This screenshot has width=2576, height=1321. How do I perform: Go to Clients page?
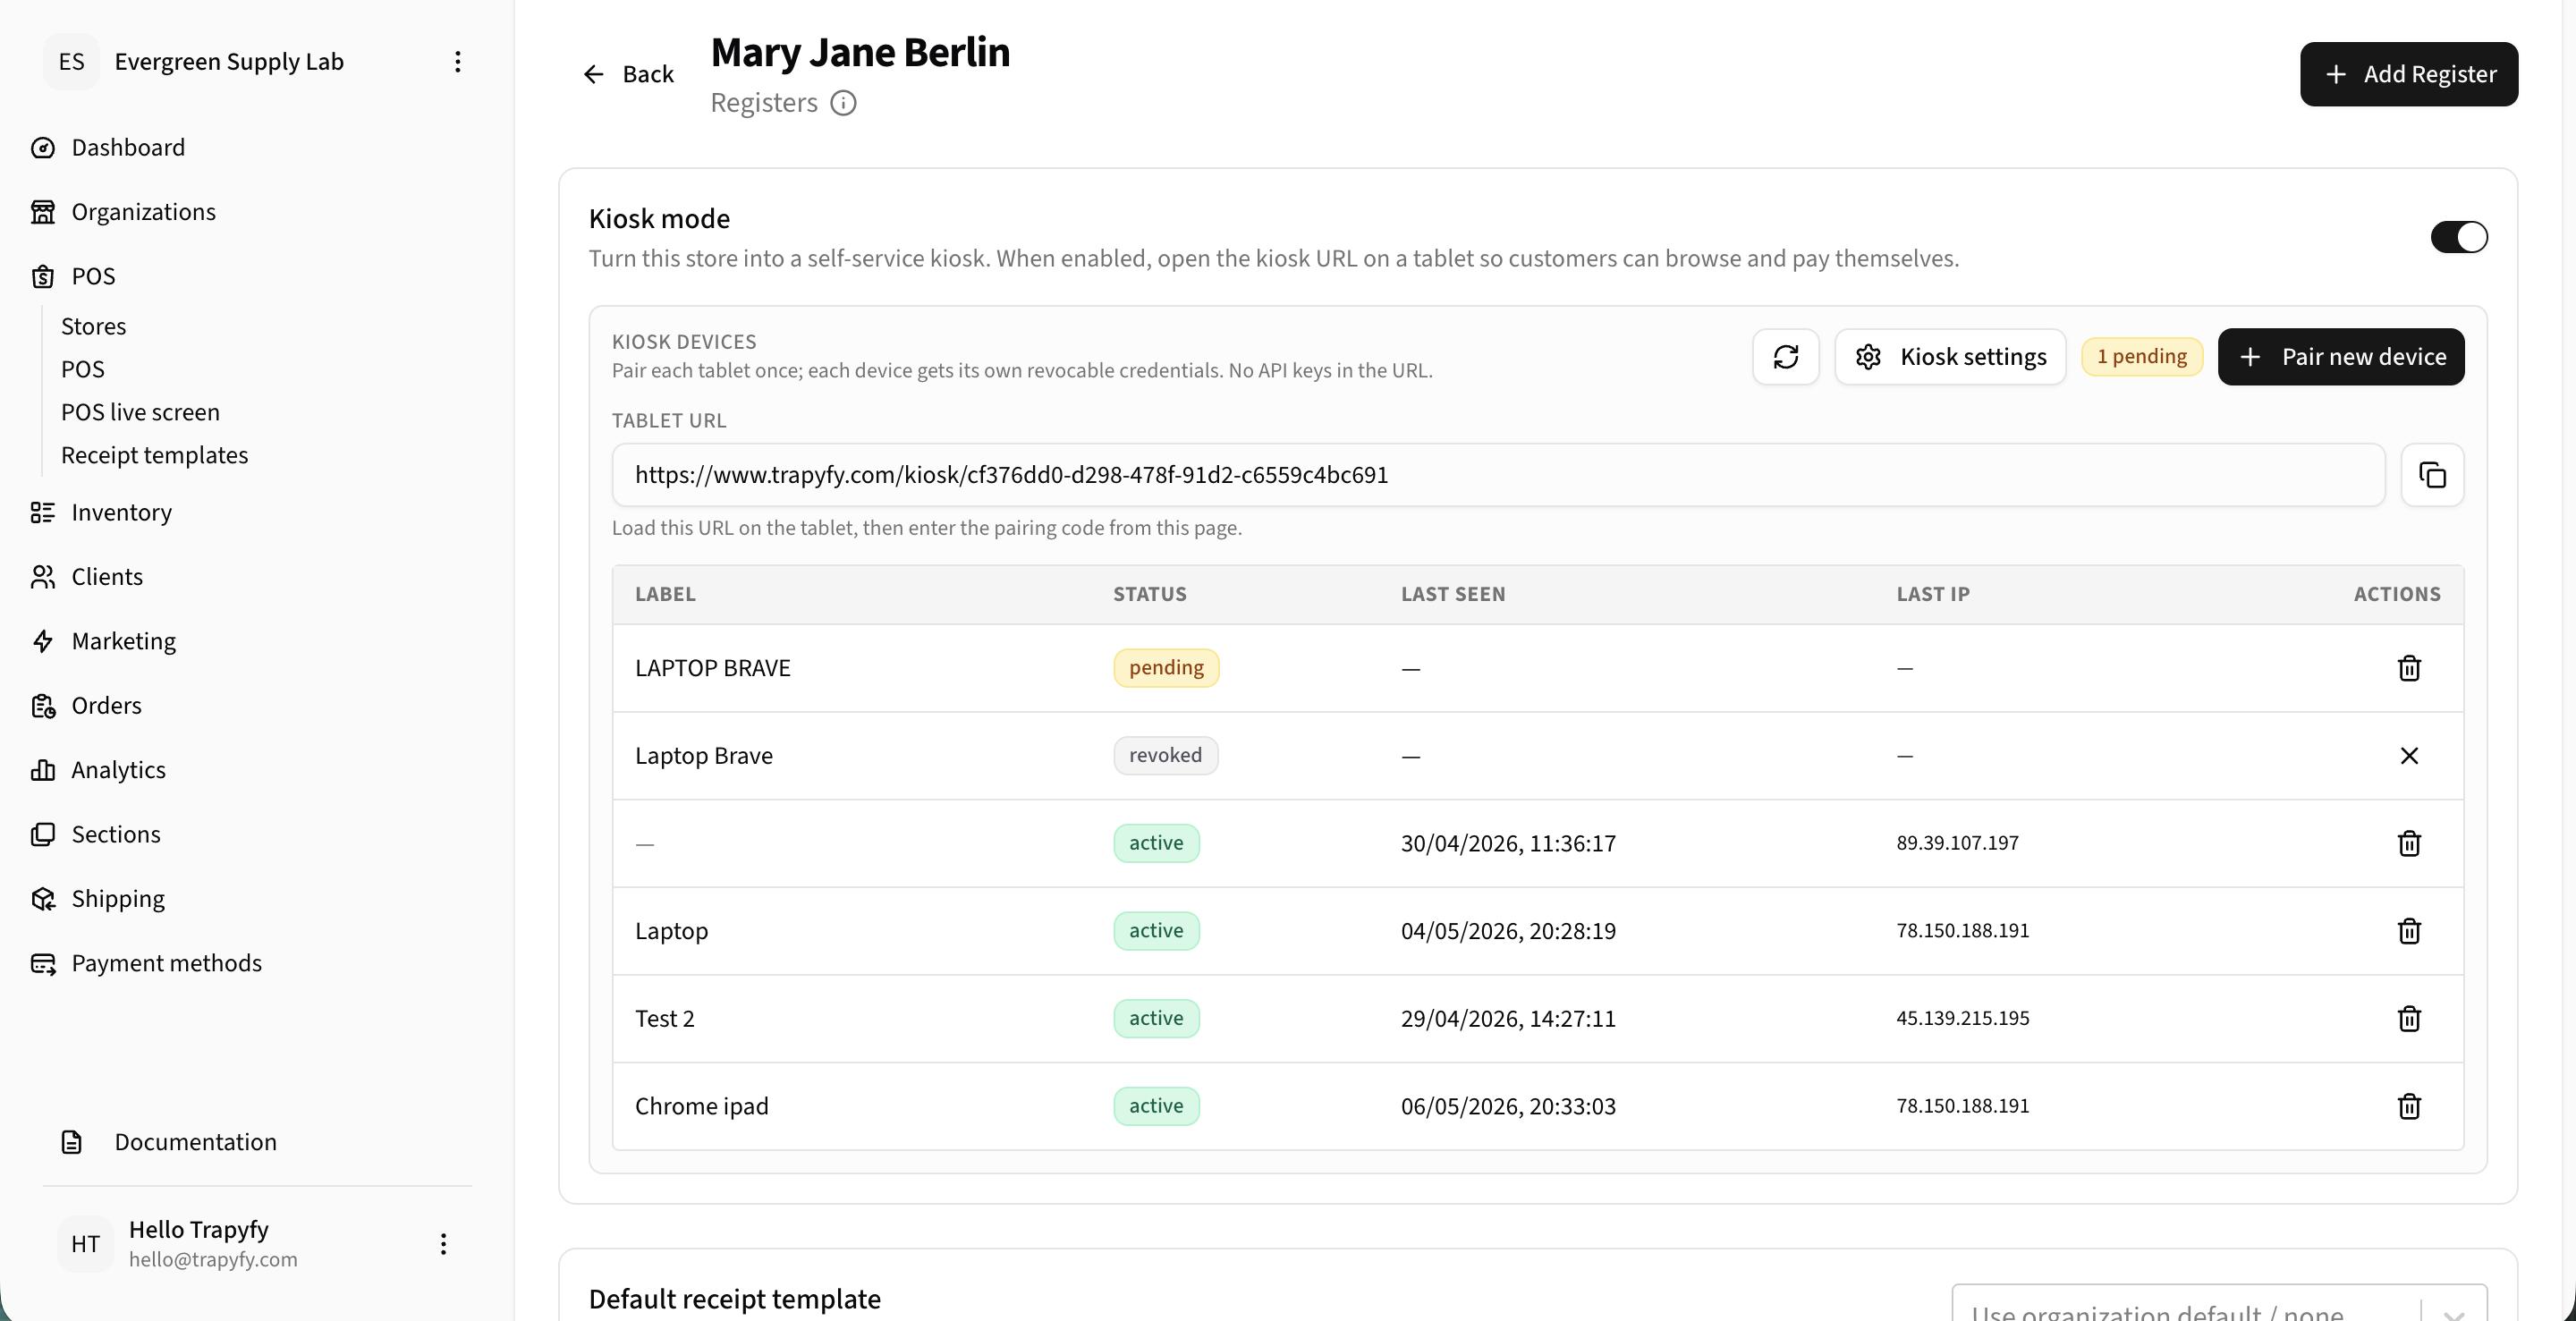(107, 577)
